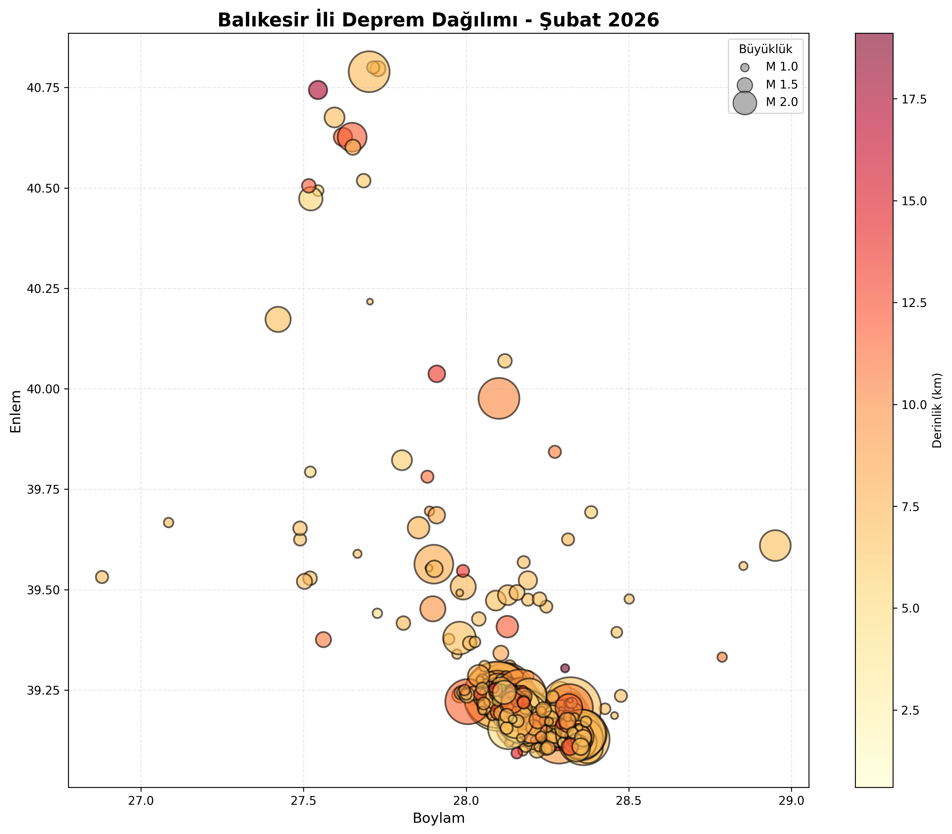This screenshot has width=952, height=834.
Task: Click the tiny bubble just below latitude 40.25
Action: [370, 302]
